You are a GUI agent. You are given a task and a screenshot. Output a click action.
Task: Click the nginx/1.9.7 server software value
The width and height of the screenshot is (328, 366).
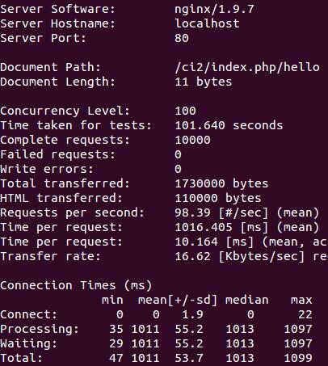(x=214, y=10)
